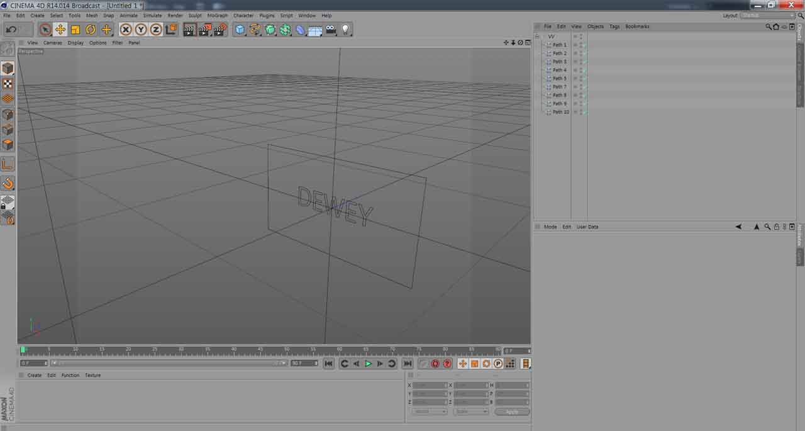The height and width of the screenshot is (431, 805).
Task: Toggle the coordinate system icon
Action: pyautogui.click(x=171, y=30)
